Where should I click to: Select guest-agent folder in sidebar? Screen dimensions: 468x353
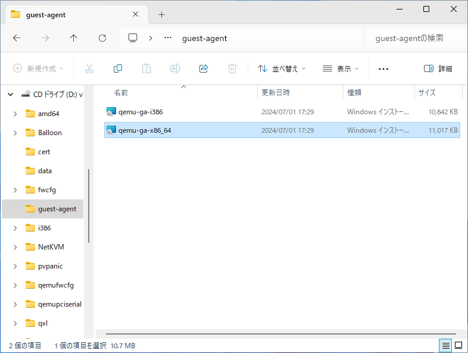tap(43, 209)
